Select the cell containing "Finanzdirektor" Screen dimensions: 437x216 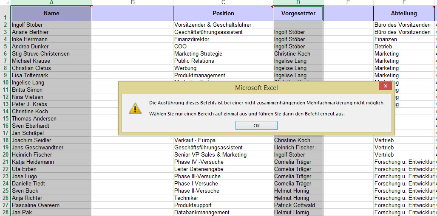223,39
